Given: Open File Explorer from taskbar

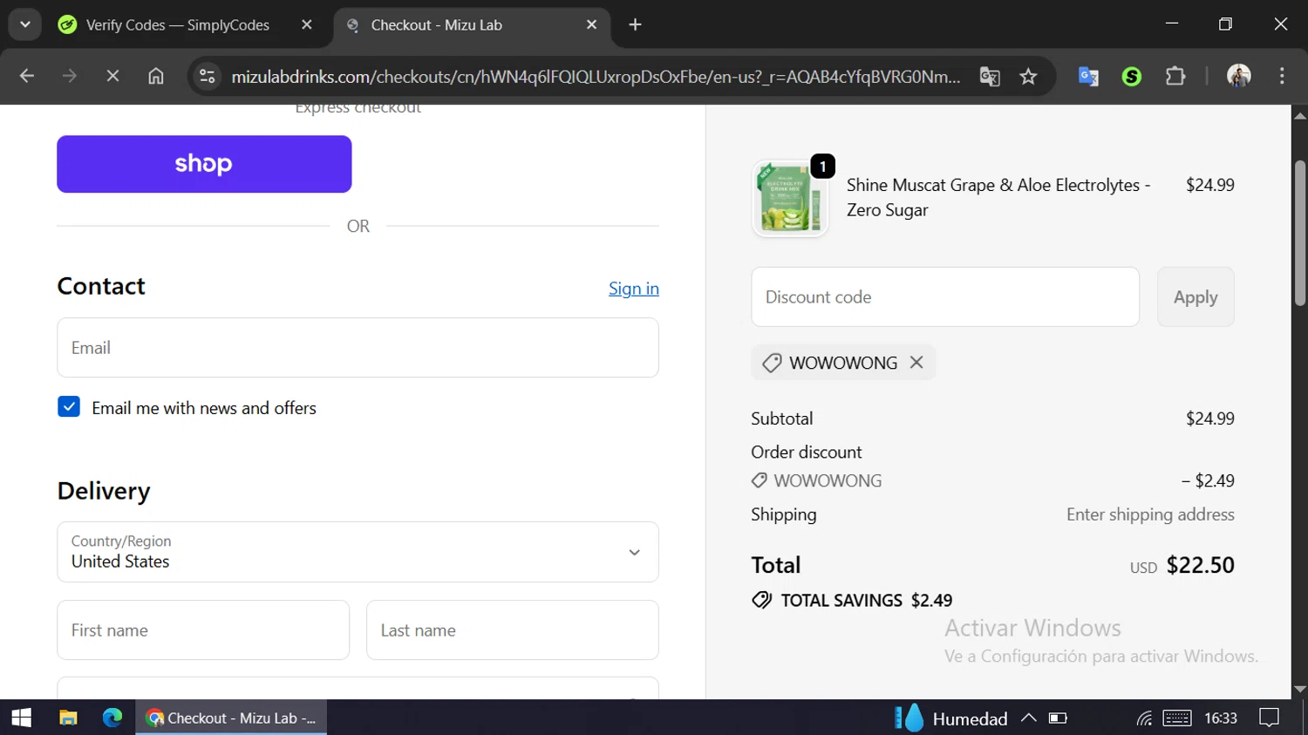Looking at the screenshot, I should click(x=68, y=718).
